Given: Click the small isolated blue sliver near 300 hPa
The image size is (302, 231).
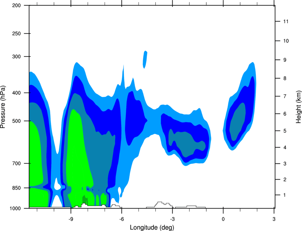Looking at the screenshot, I should (145, 60).
